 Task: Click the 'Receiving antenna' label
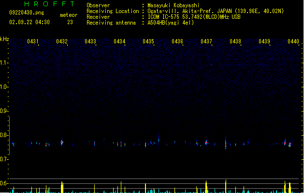pos(111,23)
